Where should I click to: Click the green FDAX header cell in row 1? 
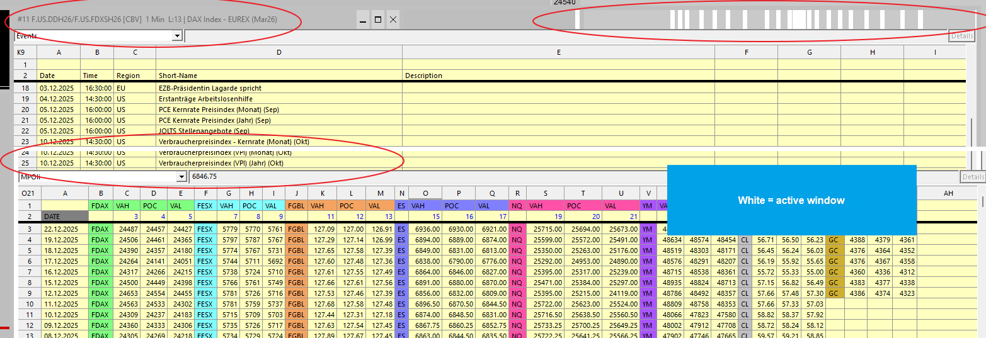(x=100, y=205)
